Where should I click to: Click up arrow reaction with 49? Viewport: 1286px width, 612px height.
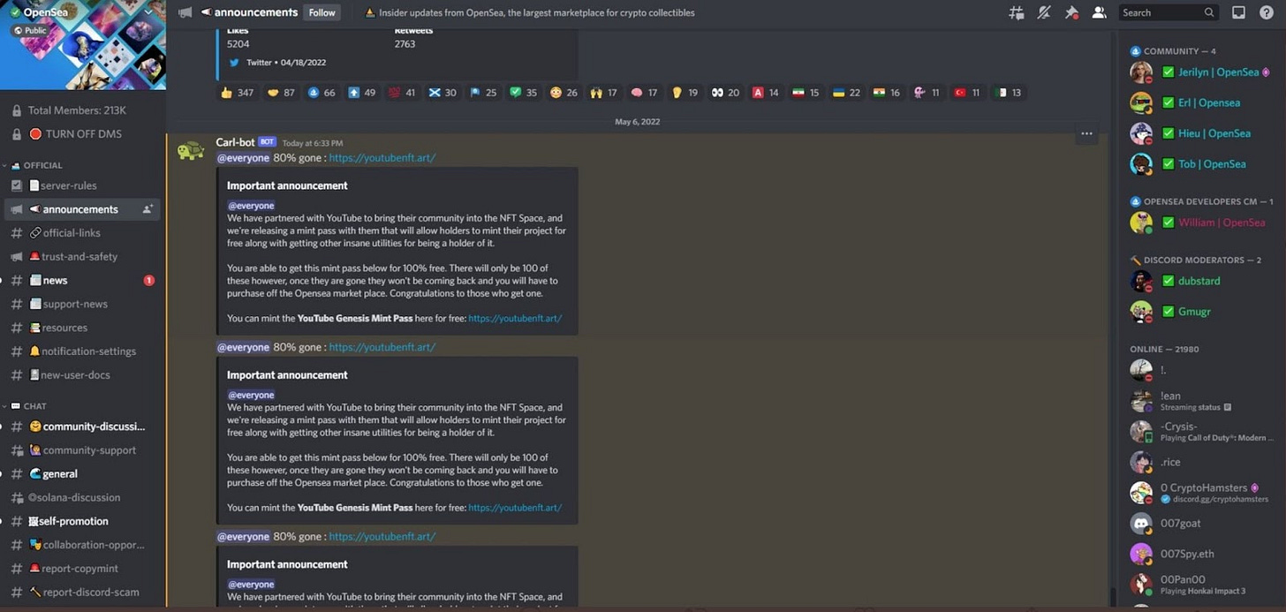click(362, 93)
